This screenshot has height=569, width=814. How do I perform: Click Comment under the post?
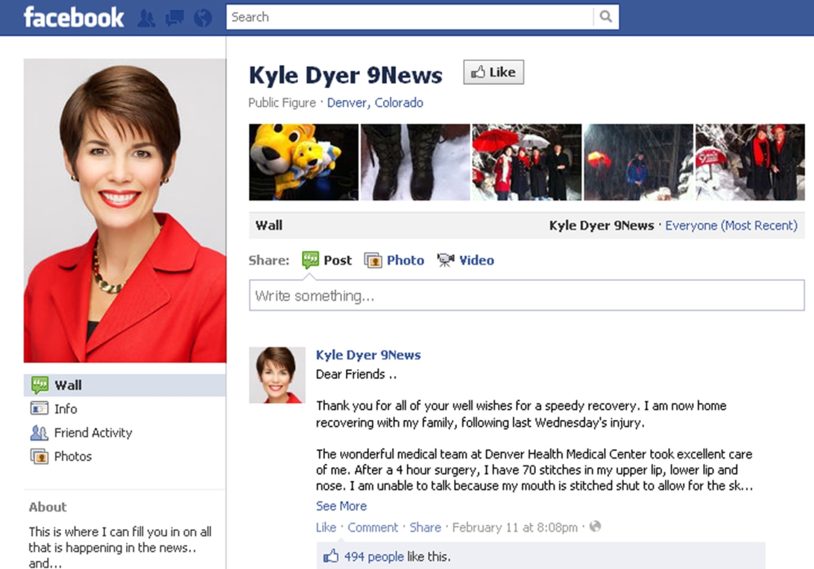pyautogui.click(x=373, y=527)
